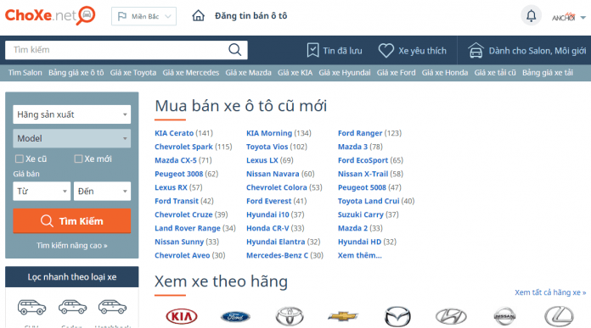Click the favorite cars heart icon
The width and height of the screenshot is (591, 328).
tap(386, 50)
